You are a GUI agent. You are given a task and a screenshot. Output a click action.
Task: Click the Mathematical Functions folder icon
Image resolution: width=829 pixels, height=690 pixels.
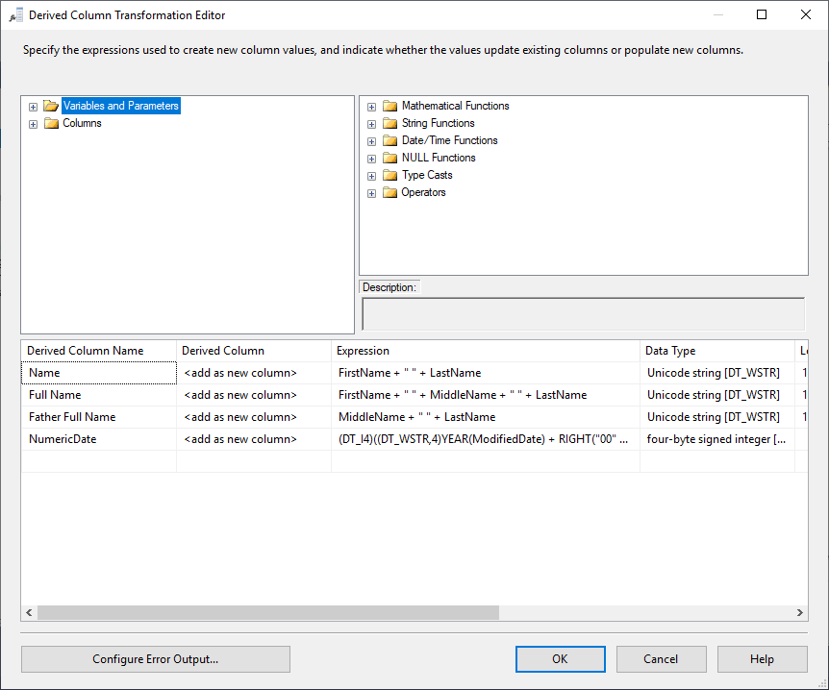(389, 106)
